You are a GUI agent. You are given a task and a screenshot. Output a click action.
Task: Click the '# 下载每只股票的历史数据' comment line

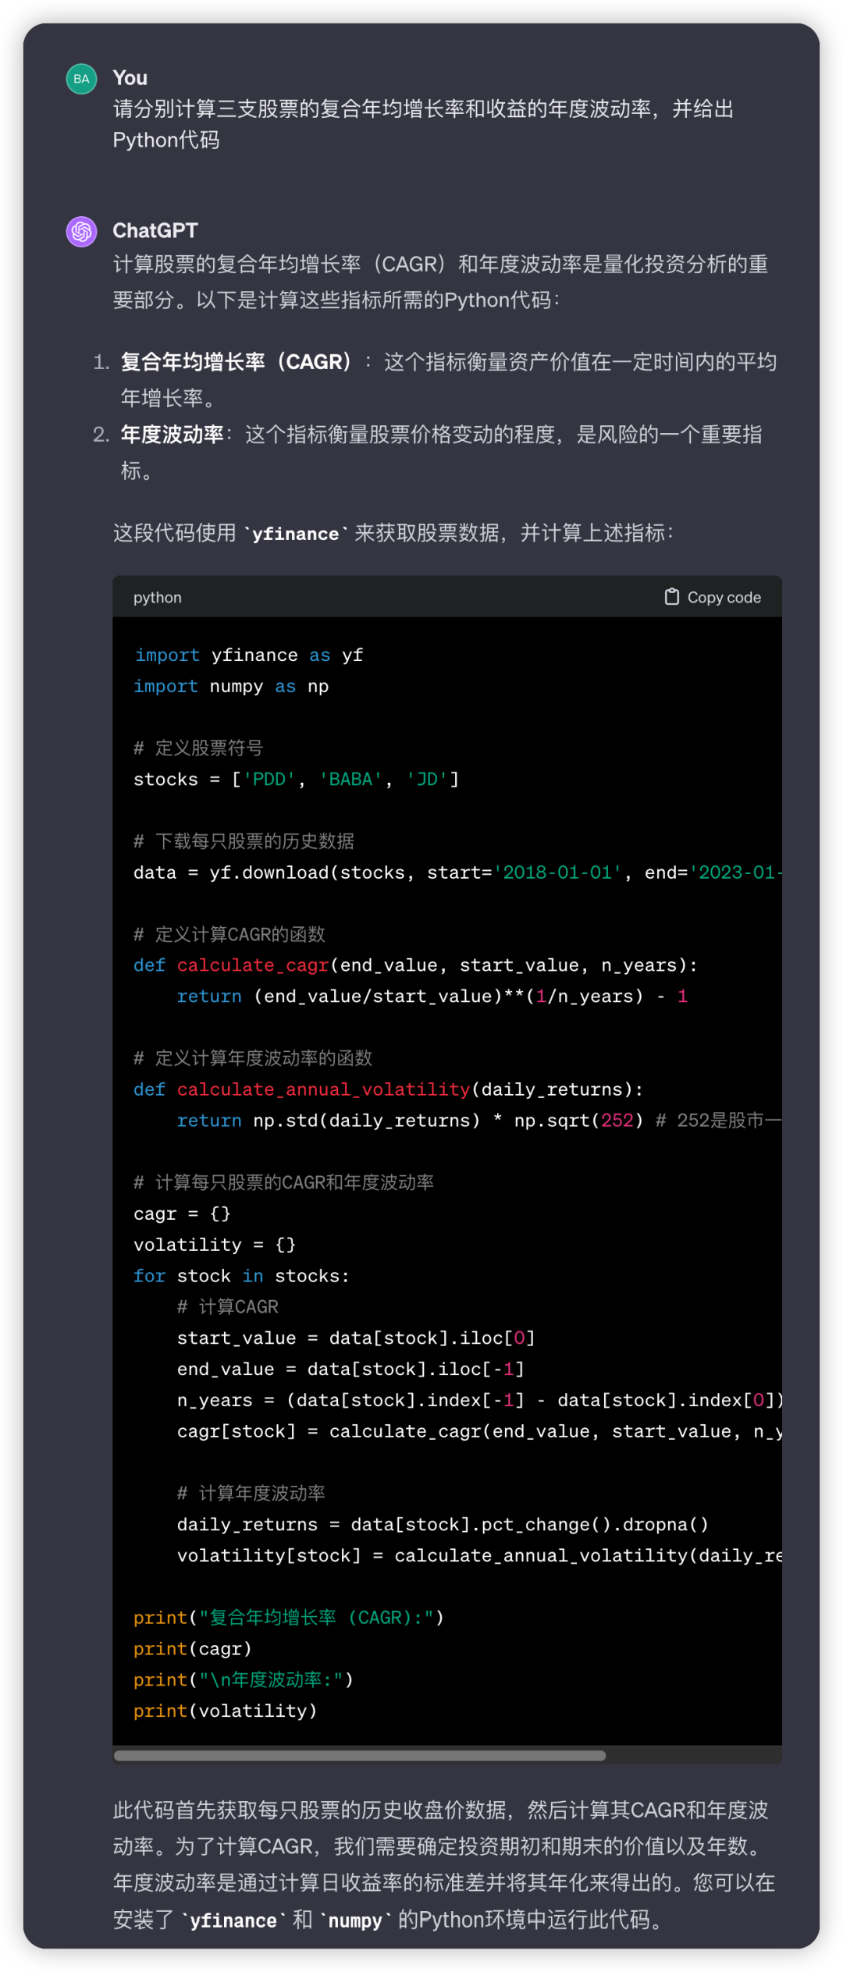[x=244, y=841]
